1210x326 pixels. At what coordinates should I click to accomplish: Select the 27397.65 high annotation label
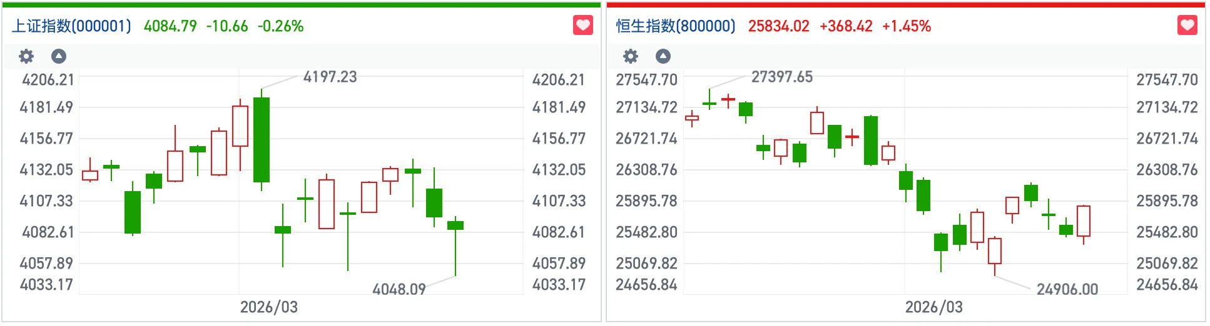coord(781,77)
